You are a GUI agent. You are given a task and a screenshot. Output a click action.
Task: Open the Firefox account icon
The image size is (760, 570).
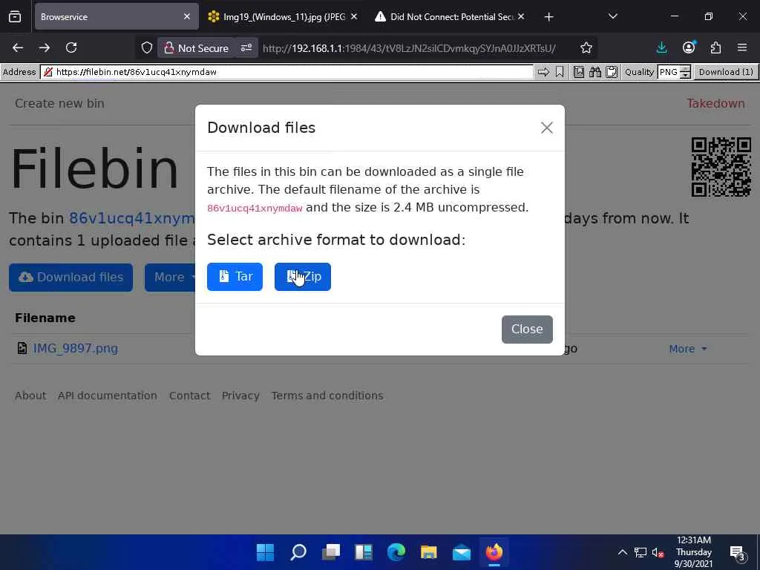[688, 47]
